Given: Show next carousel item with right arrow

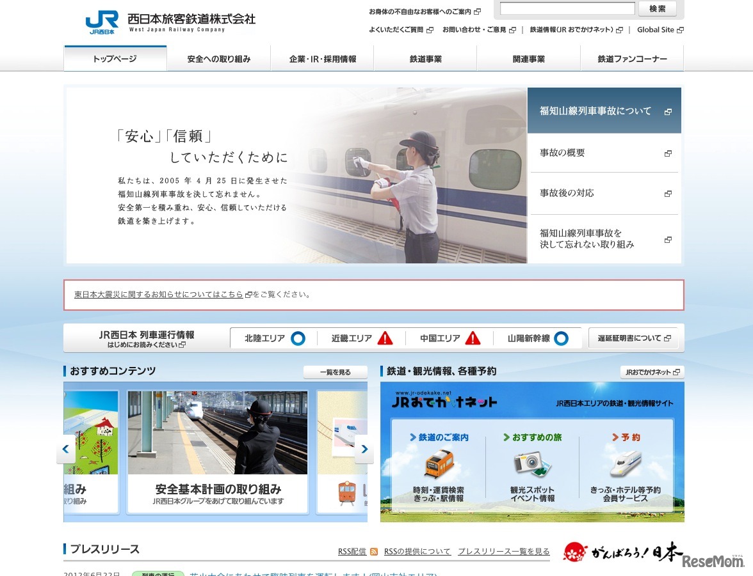Looking at the screenshot, I should point(364,449).
